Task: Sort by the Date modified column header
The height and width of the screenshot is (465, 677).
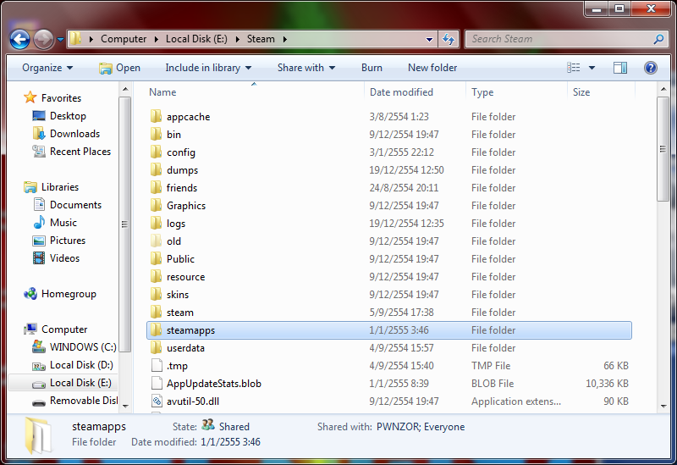Action: click(401, 92)
